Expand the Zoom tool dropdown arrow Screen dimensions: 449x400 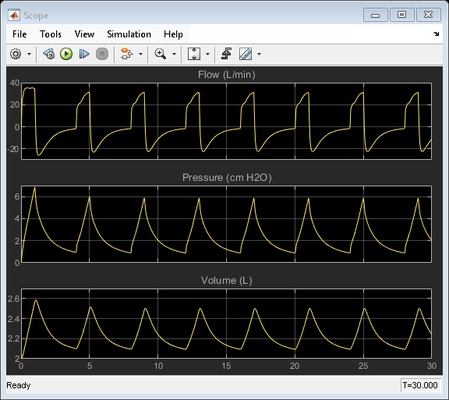click(174, 54)
